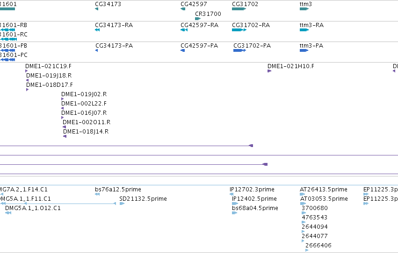
Task: Click the DME1-021C19.F BAC end label
Action: (48, 66)
